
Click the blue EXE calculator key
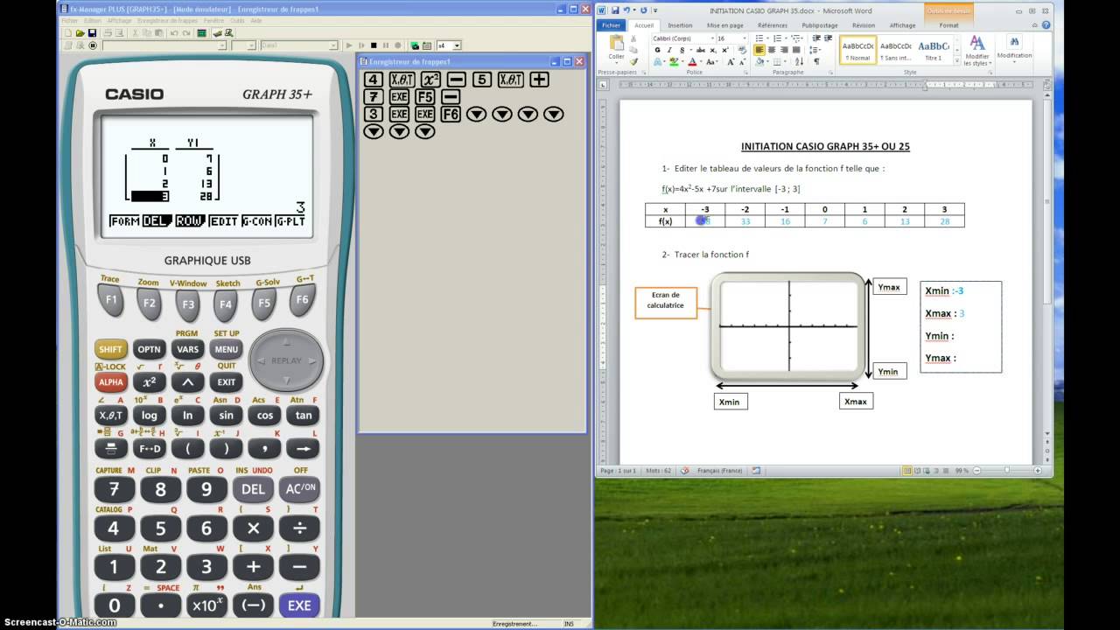299,605
